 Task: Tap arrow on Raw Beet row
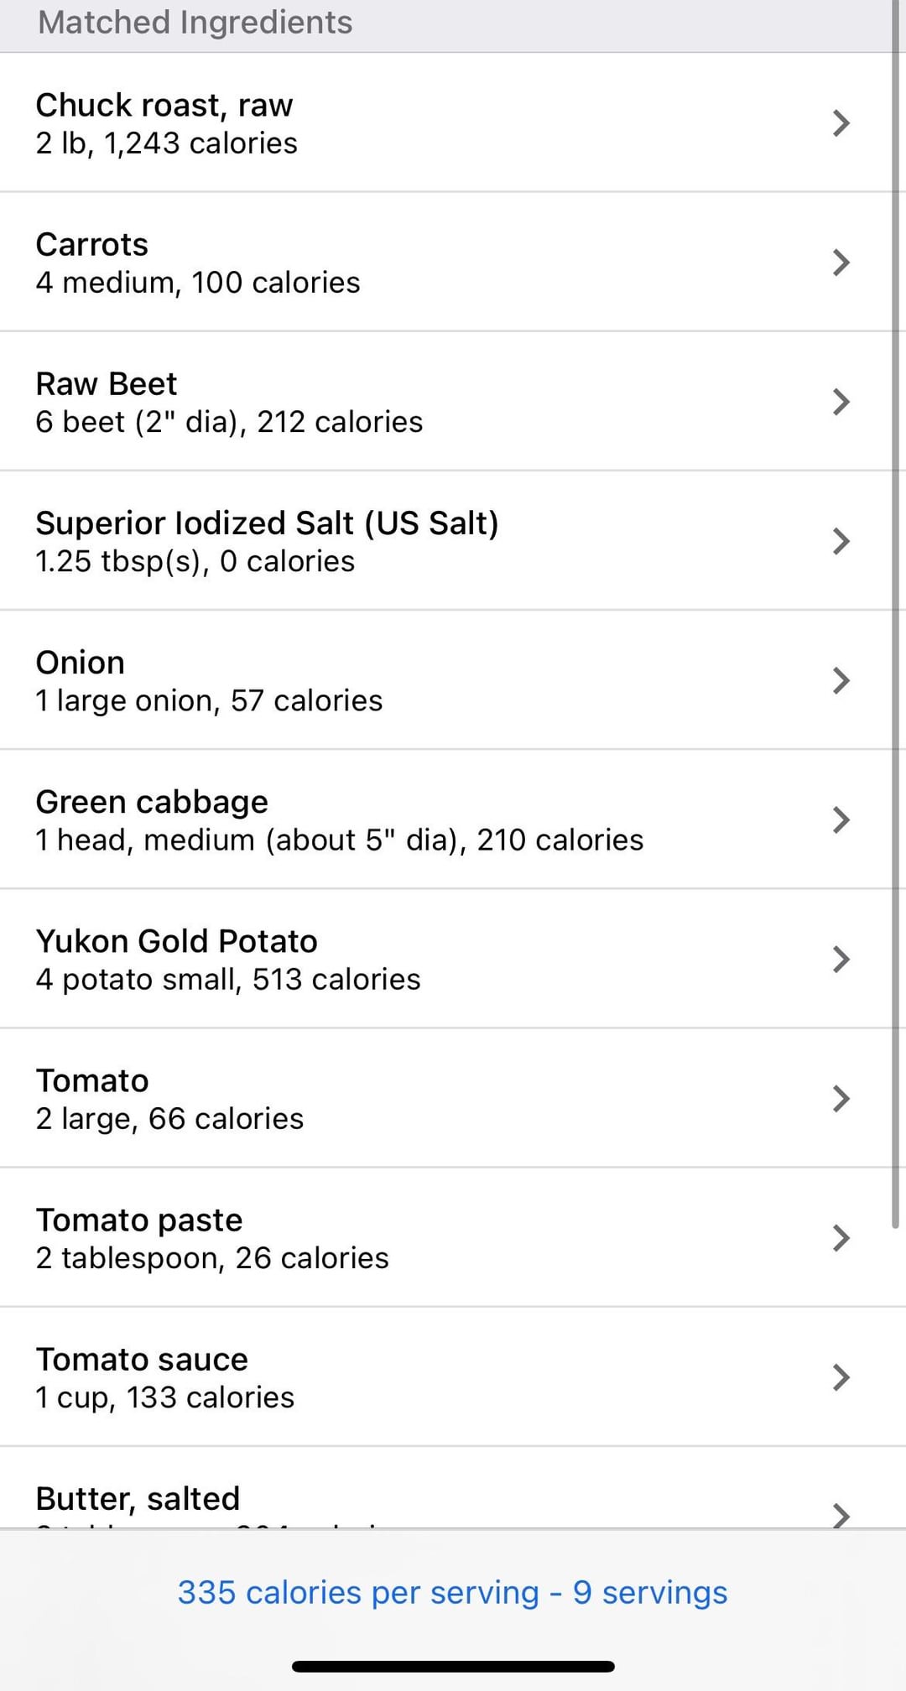click(841, 402)
